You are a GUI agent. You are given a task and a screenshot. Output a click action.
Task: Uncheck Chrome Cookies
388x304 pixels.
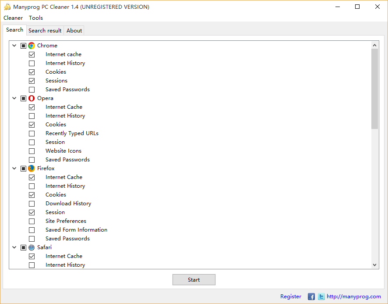(32, 72)
